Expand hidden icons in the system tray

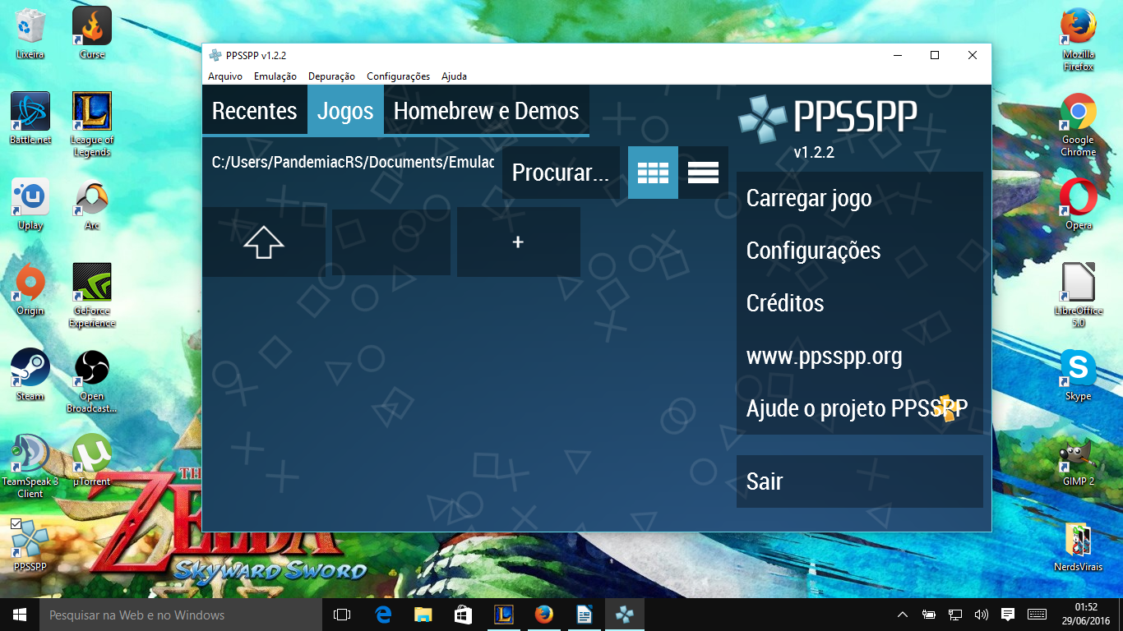tap(902, 614)
